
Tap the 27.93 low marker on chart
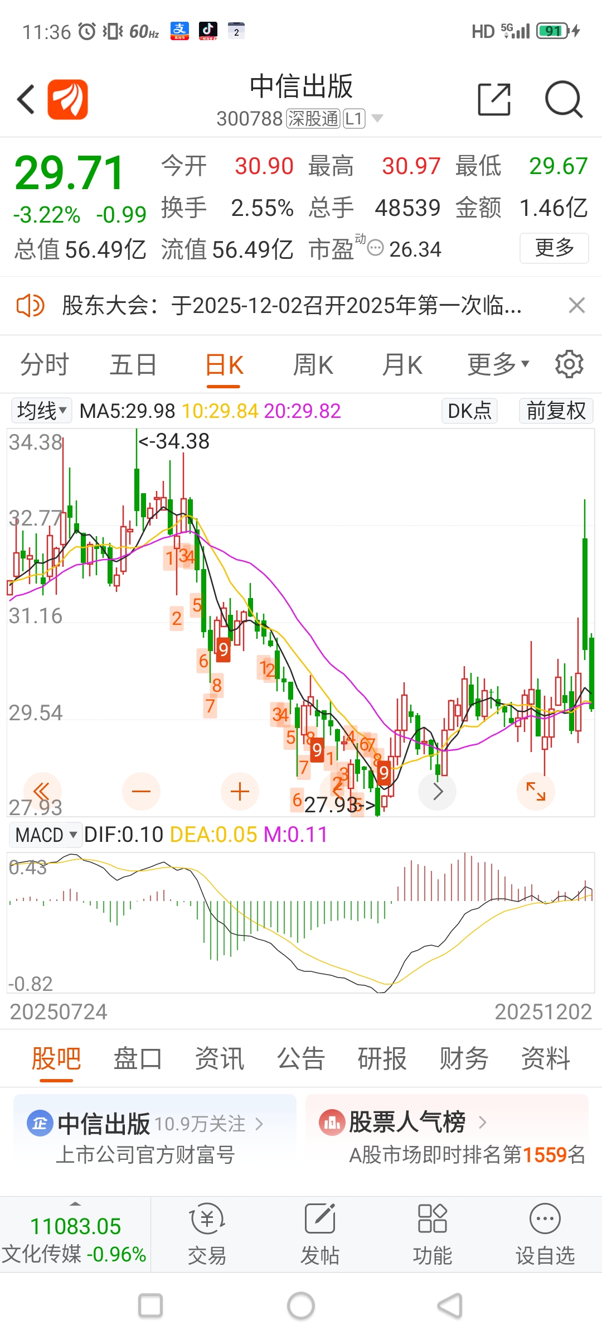[x=339, y=805]
